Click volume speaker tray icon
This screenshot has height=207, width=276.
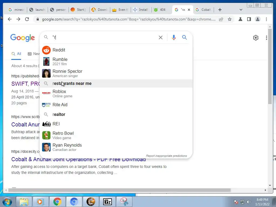pyautogui.click(x=249, y=202)
